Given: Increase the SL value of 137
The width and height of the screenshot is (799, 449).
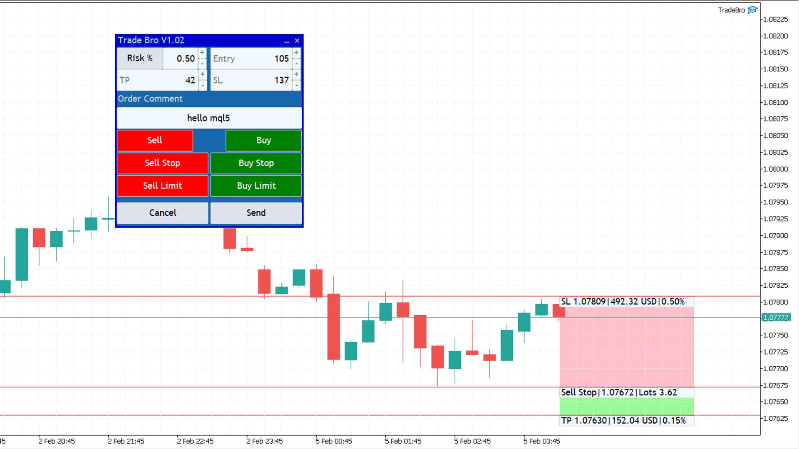Looking at the screenshot, I should point(296,74).
